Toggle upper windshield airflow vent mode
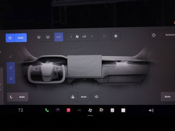This screenshot has width=175, height=131. point(11,57)
